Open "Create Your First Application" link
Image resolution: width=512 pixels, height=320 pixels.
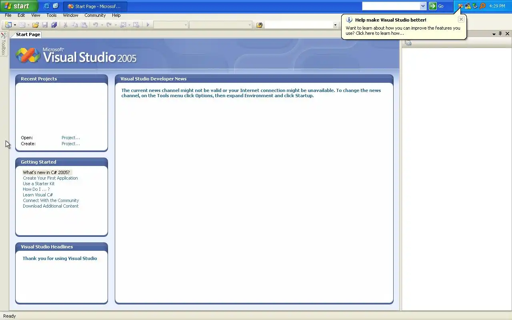[50, 178]
